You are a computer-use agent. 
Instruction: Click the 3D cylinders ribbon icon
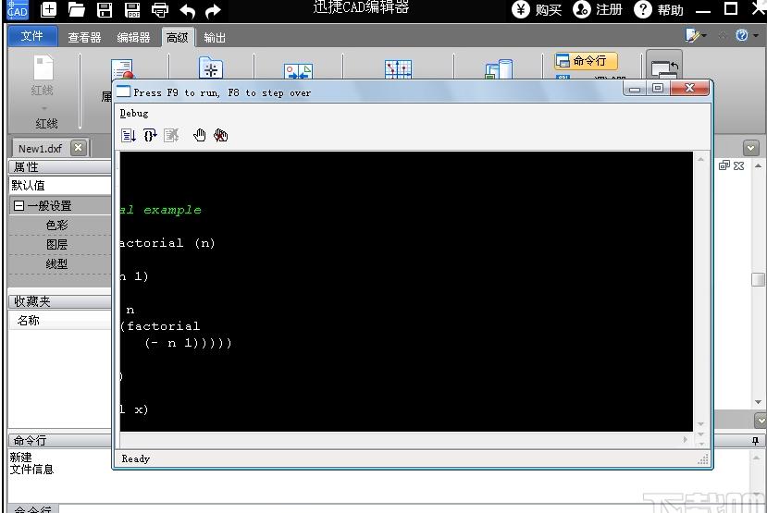499,69
